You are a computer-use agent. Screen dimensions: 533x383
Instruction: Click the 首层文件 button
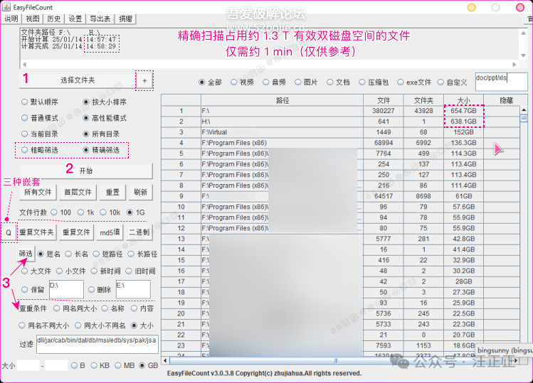point(78,192)
